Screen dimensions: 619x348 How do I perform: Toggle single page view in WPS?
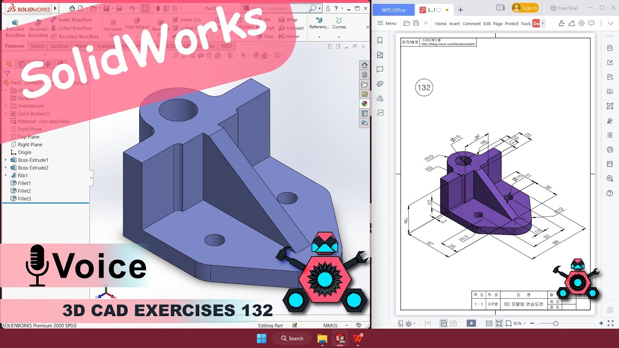pyautogui.click(x=443, y=323)
